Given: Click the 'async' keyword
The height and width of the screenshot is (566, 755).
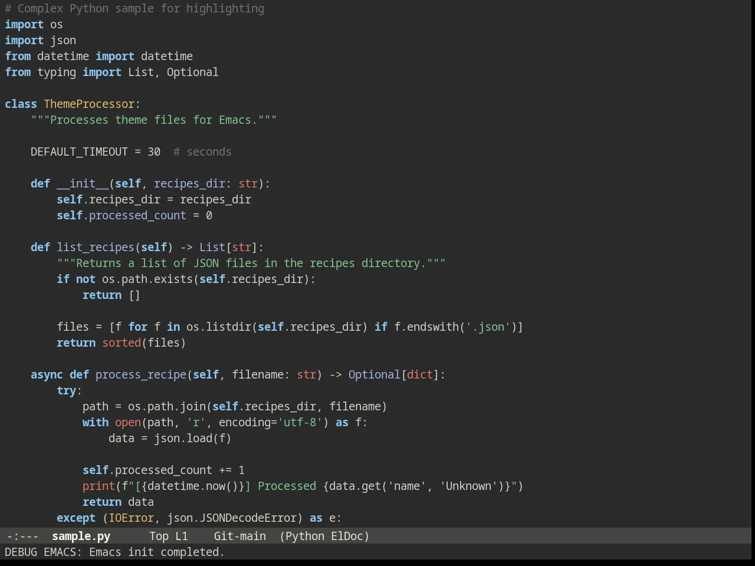Looking at the screenshot, I should click(x=47, y=375).
